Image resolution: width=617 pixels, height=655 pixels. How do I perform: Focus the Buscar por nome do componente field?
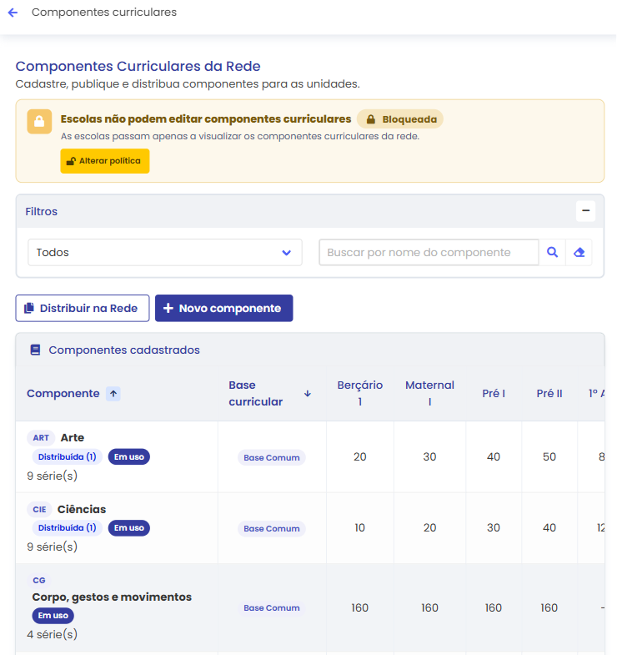(x=429, y=252)
